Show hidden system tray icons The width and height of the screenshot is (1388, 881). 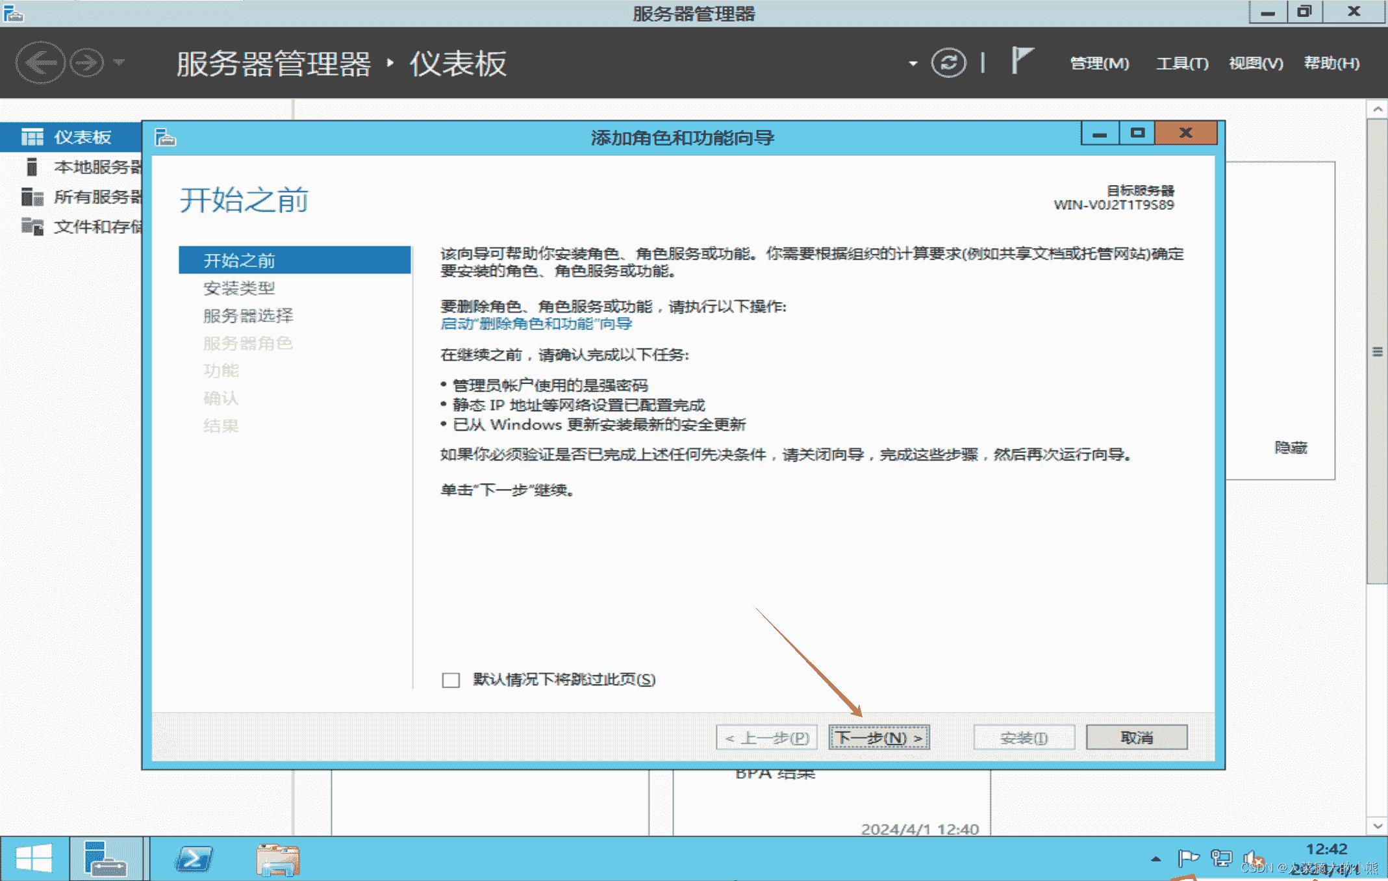1155,859
